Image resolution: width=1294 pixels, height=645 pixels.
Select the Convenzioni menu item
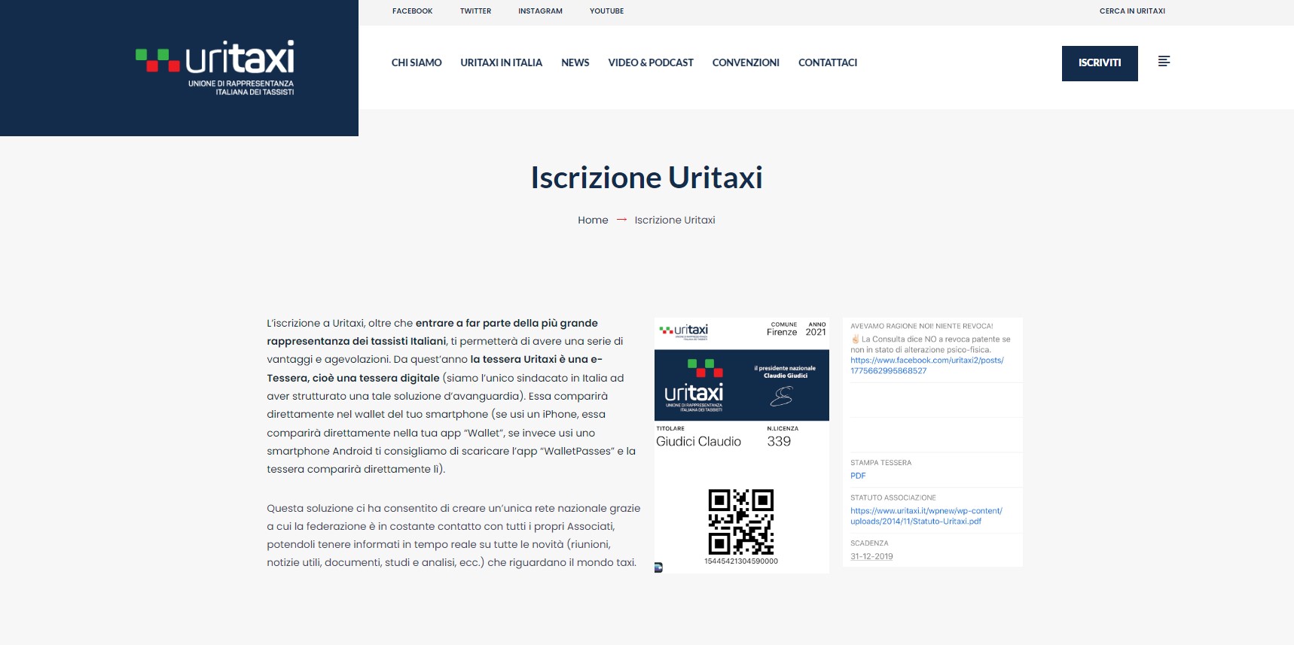(746, 62)
